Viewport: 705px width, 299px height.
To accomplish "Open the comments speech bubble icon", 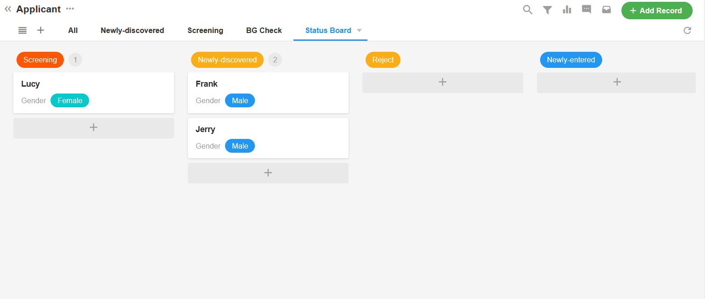I will [x=587, y=10].
